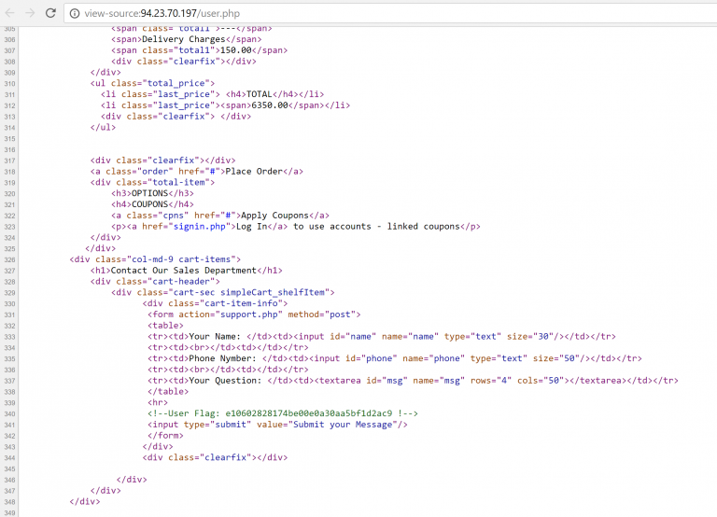Click 'Phone Nymber:' on line 335
This screenshot has height=517, width=717.
point(223,358)
